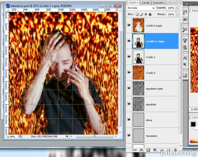Click status bar preview icon beside zoom
This screenshot has width=198, height=157.
[20, 136]
